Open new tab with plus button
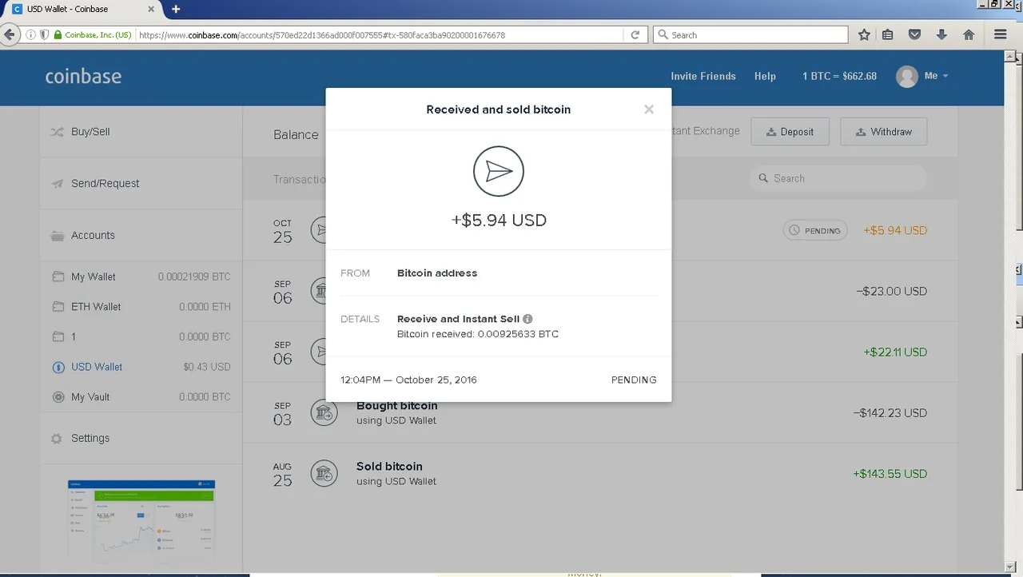 (x=176, y=9)
